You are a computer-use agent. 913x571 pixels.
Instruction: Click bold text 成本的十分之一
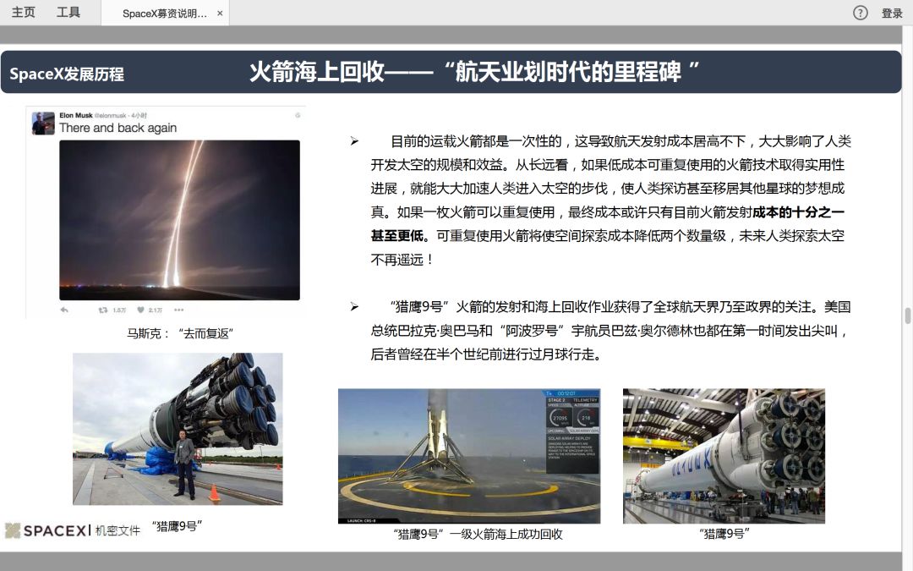tap(798, 212)
